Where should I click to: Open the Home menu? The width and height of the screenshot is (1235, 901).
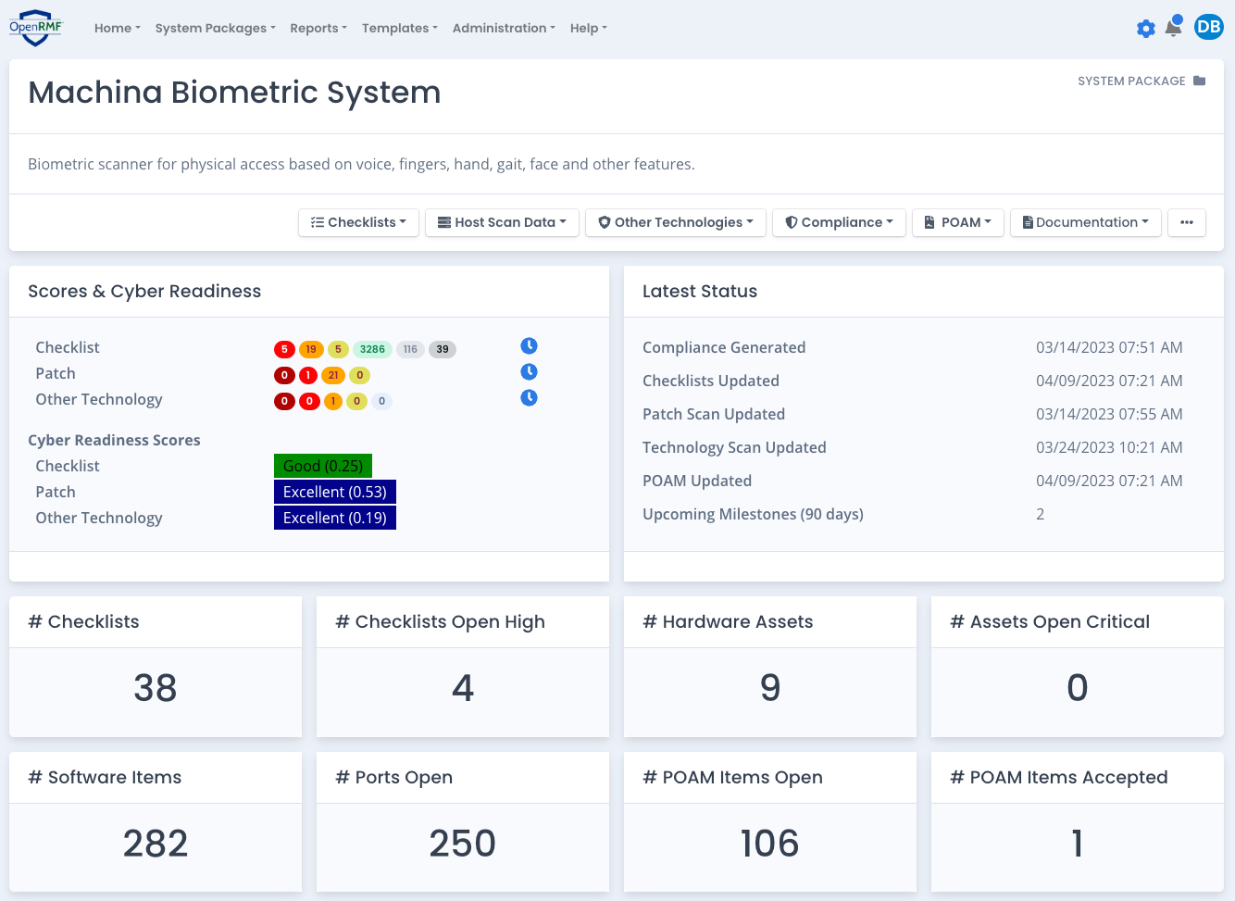(118, 28)
